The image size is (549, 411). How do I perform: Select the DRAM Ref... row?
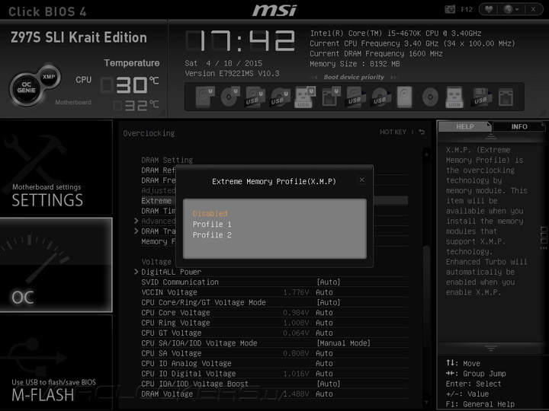[159, 170]
